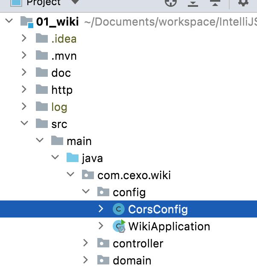Click the config package icon
The width and height of the screenshot is (257, 267).
pos(103,192)
